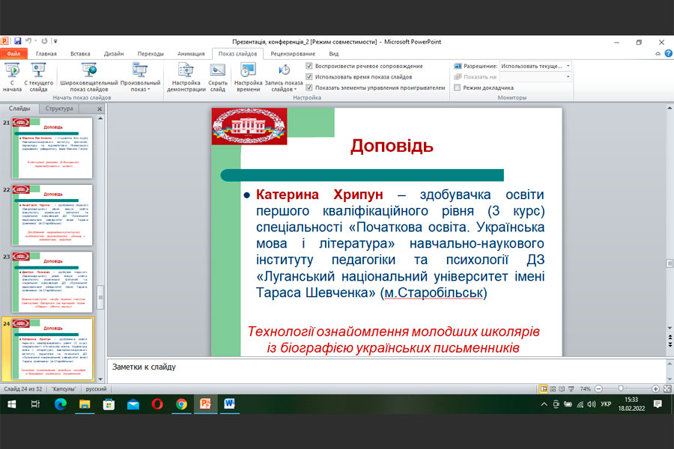
Task: Toggle Использовать время показа слайдов checkbox
Action: [x=309, y=76]
